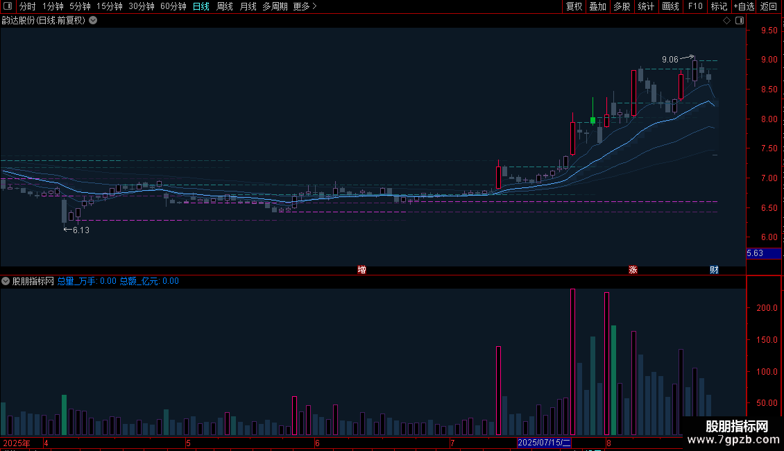Viewport: 784px width, 451px height.
Task: Click the 增 event marker on chart
Action: coord(362,270)
